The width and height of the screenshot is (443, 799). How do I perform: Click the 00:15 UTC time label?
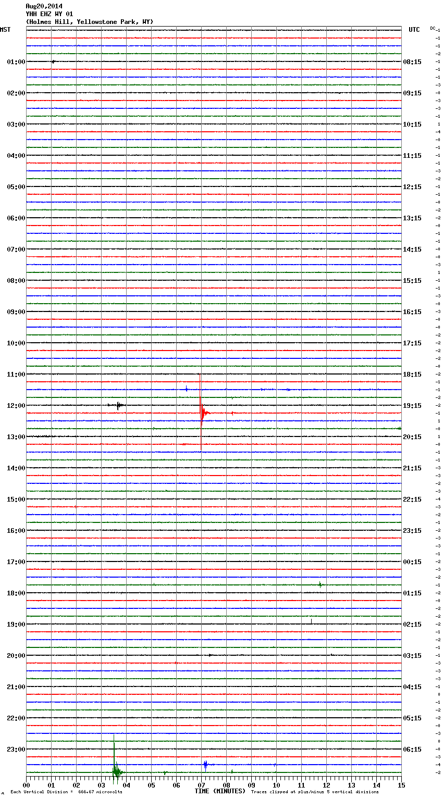coord(412,562)
